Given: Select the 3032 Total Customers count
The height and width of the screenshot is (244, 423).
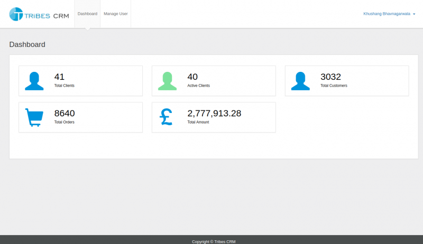Looking at the screenshot, I should tap(330, 77).
